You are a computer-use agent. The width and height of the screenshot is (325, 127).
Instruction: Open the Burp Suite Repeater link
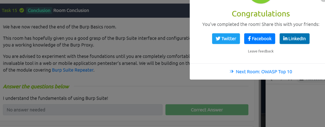pos(73,70)
